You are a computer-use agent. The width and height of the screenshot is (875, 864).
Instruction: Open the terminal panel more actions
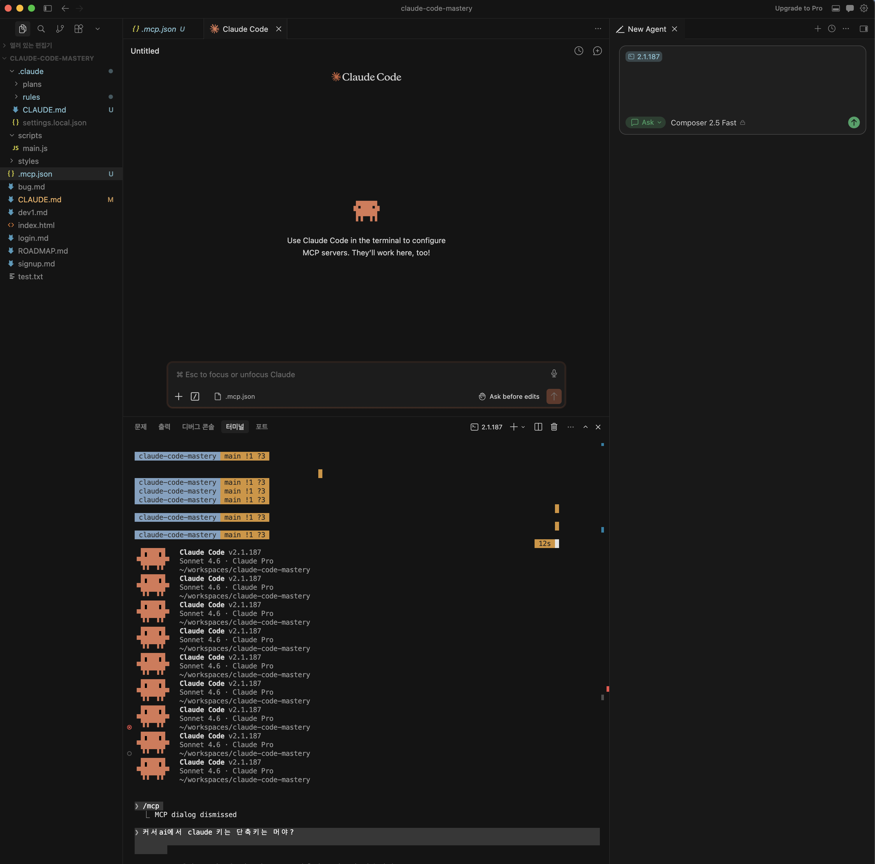(x=571, y=427)
